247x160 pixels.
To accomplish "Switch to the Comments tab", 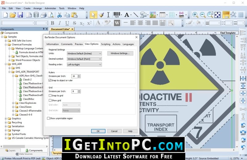I will point(67,44).
